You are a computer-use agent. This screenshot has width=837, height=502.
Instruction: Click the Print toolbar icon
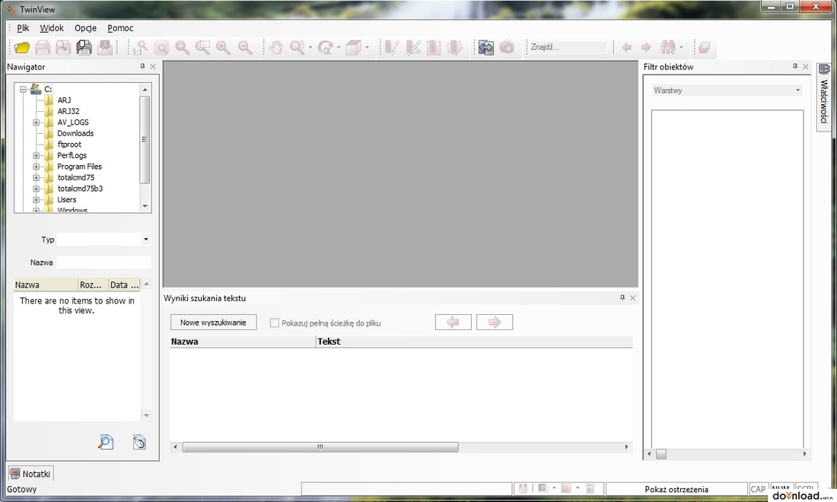click(x=43, y=47)
